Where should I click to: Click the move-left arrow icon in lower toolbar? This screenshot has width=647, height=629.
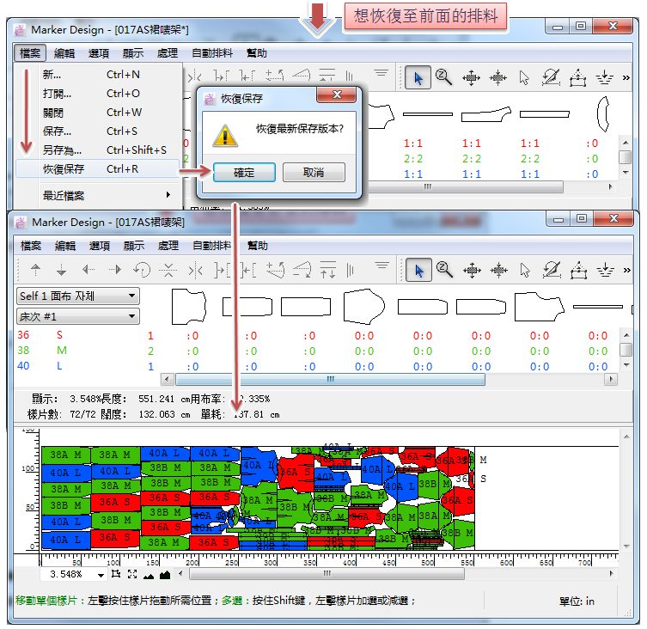(88, 270)
